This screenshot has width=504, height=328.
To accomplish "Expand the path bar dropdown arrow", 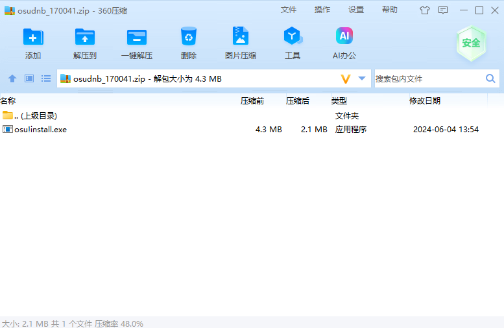I will pyautogui.click(x=362, y=78).
